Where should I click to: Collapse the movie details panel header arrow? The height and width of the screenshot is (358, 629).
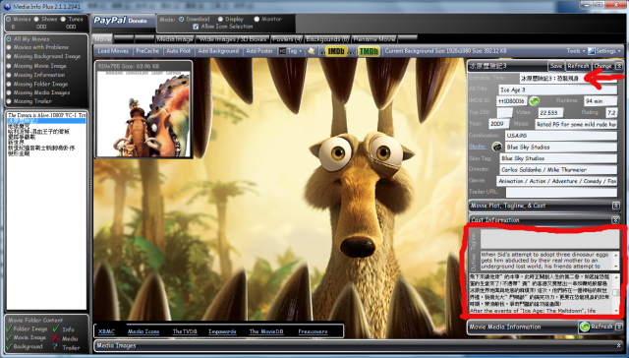619,66
